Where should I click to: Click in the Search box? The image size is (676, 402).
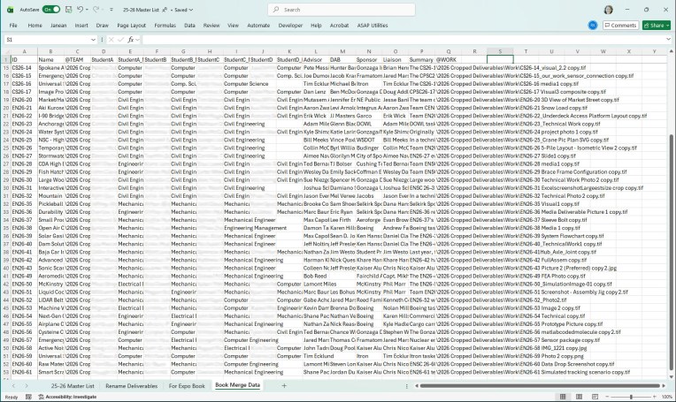pyautogui.click(x=336, y=10)
